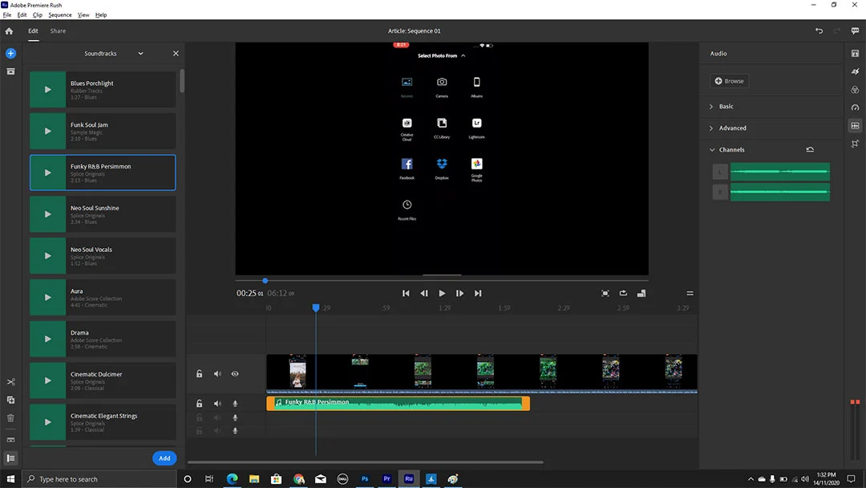
Task: Click the timeline horizontal scrollbar
Action: click(x=365, y=462)
